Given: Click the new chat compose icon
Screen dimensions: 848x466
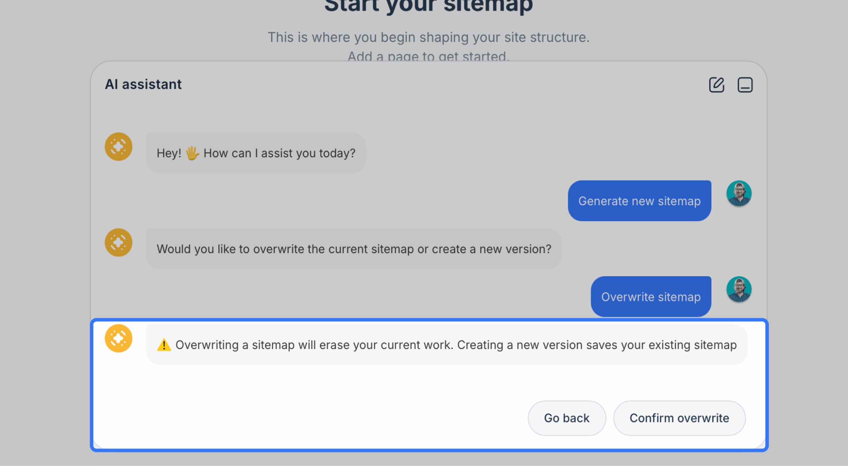Looking at the screenshot, I should [716, 85].
